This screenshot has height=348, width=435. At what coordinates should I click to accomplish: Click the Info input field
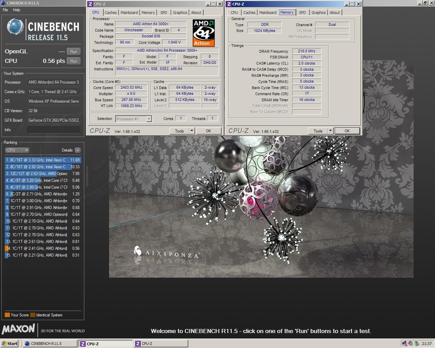click(x=54, y=130)
